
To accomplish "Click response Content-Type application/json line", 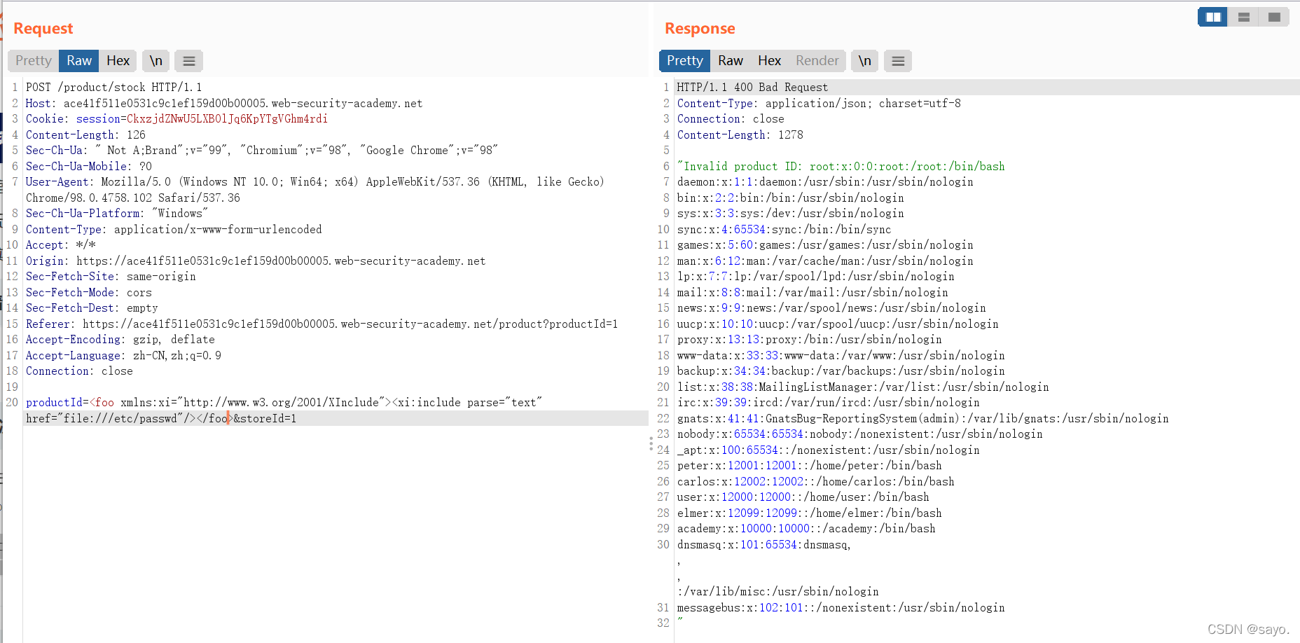I will coord(819,104).
